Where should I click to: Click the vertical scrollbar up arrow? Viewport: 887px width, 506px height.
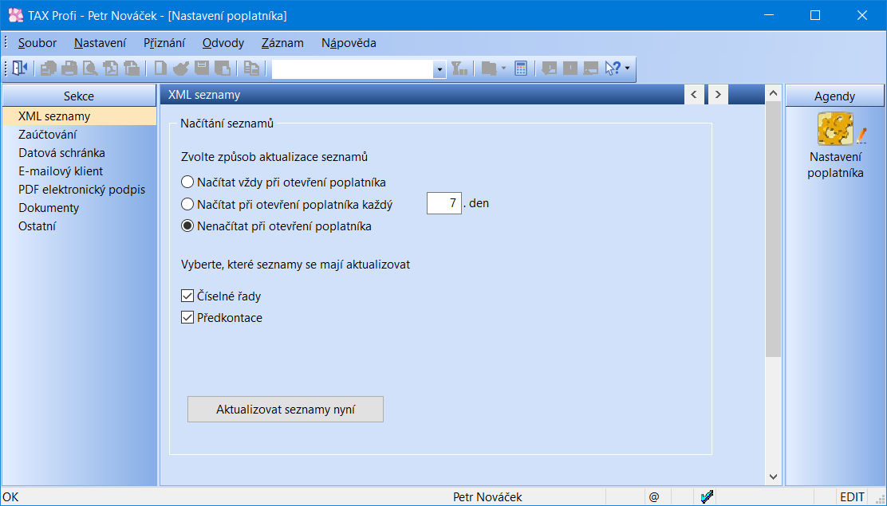[x=773, y=93]
